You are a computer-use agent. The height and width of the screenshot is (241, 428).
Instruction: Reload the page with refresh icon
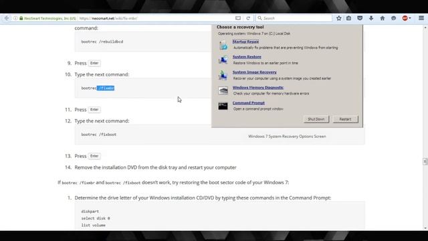tap(248, 18)
